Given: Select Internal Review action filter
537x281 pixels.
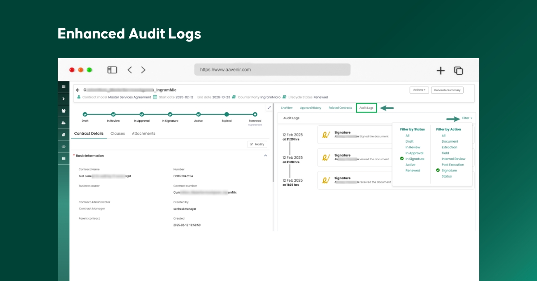Looking at the screenshot, I should 453,159.
